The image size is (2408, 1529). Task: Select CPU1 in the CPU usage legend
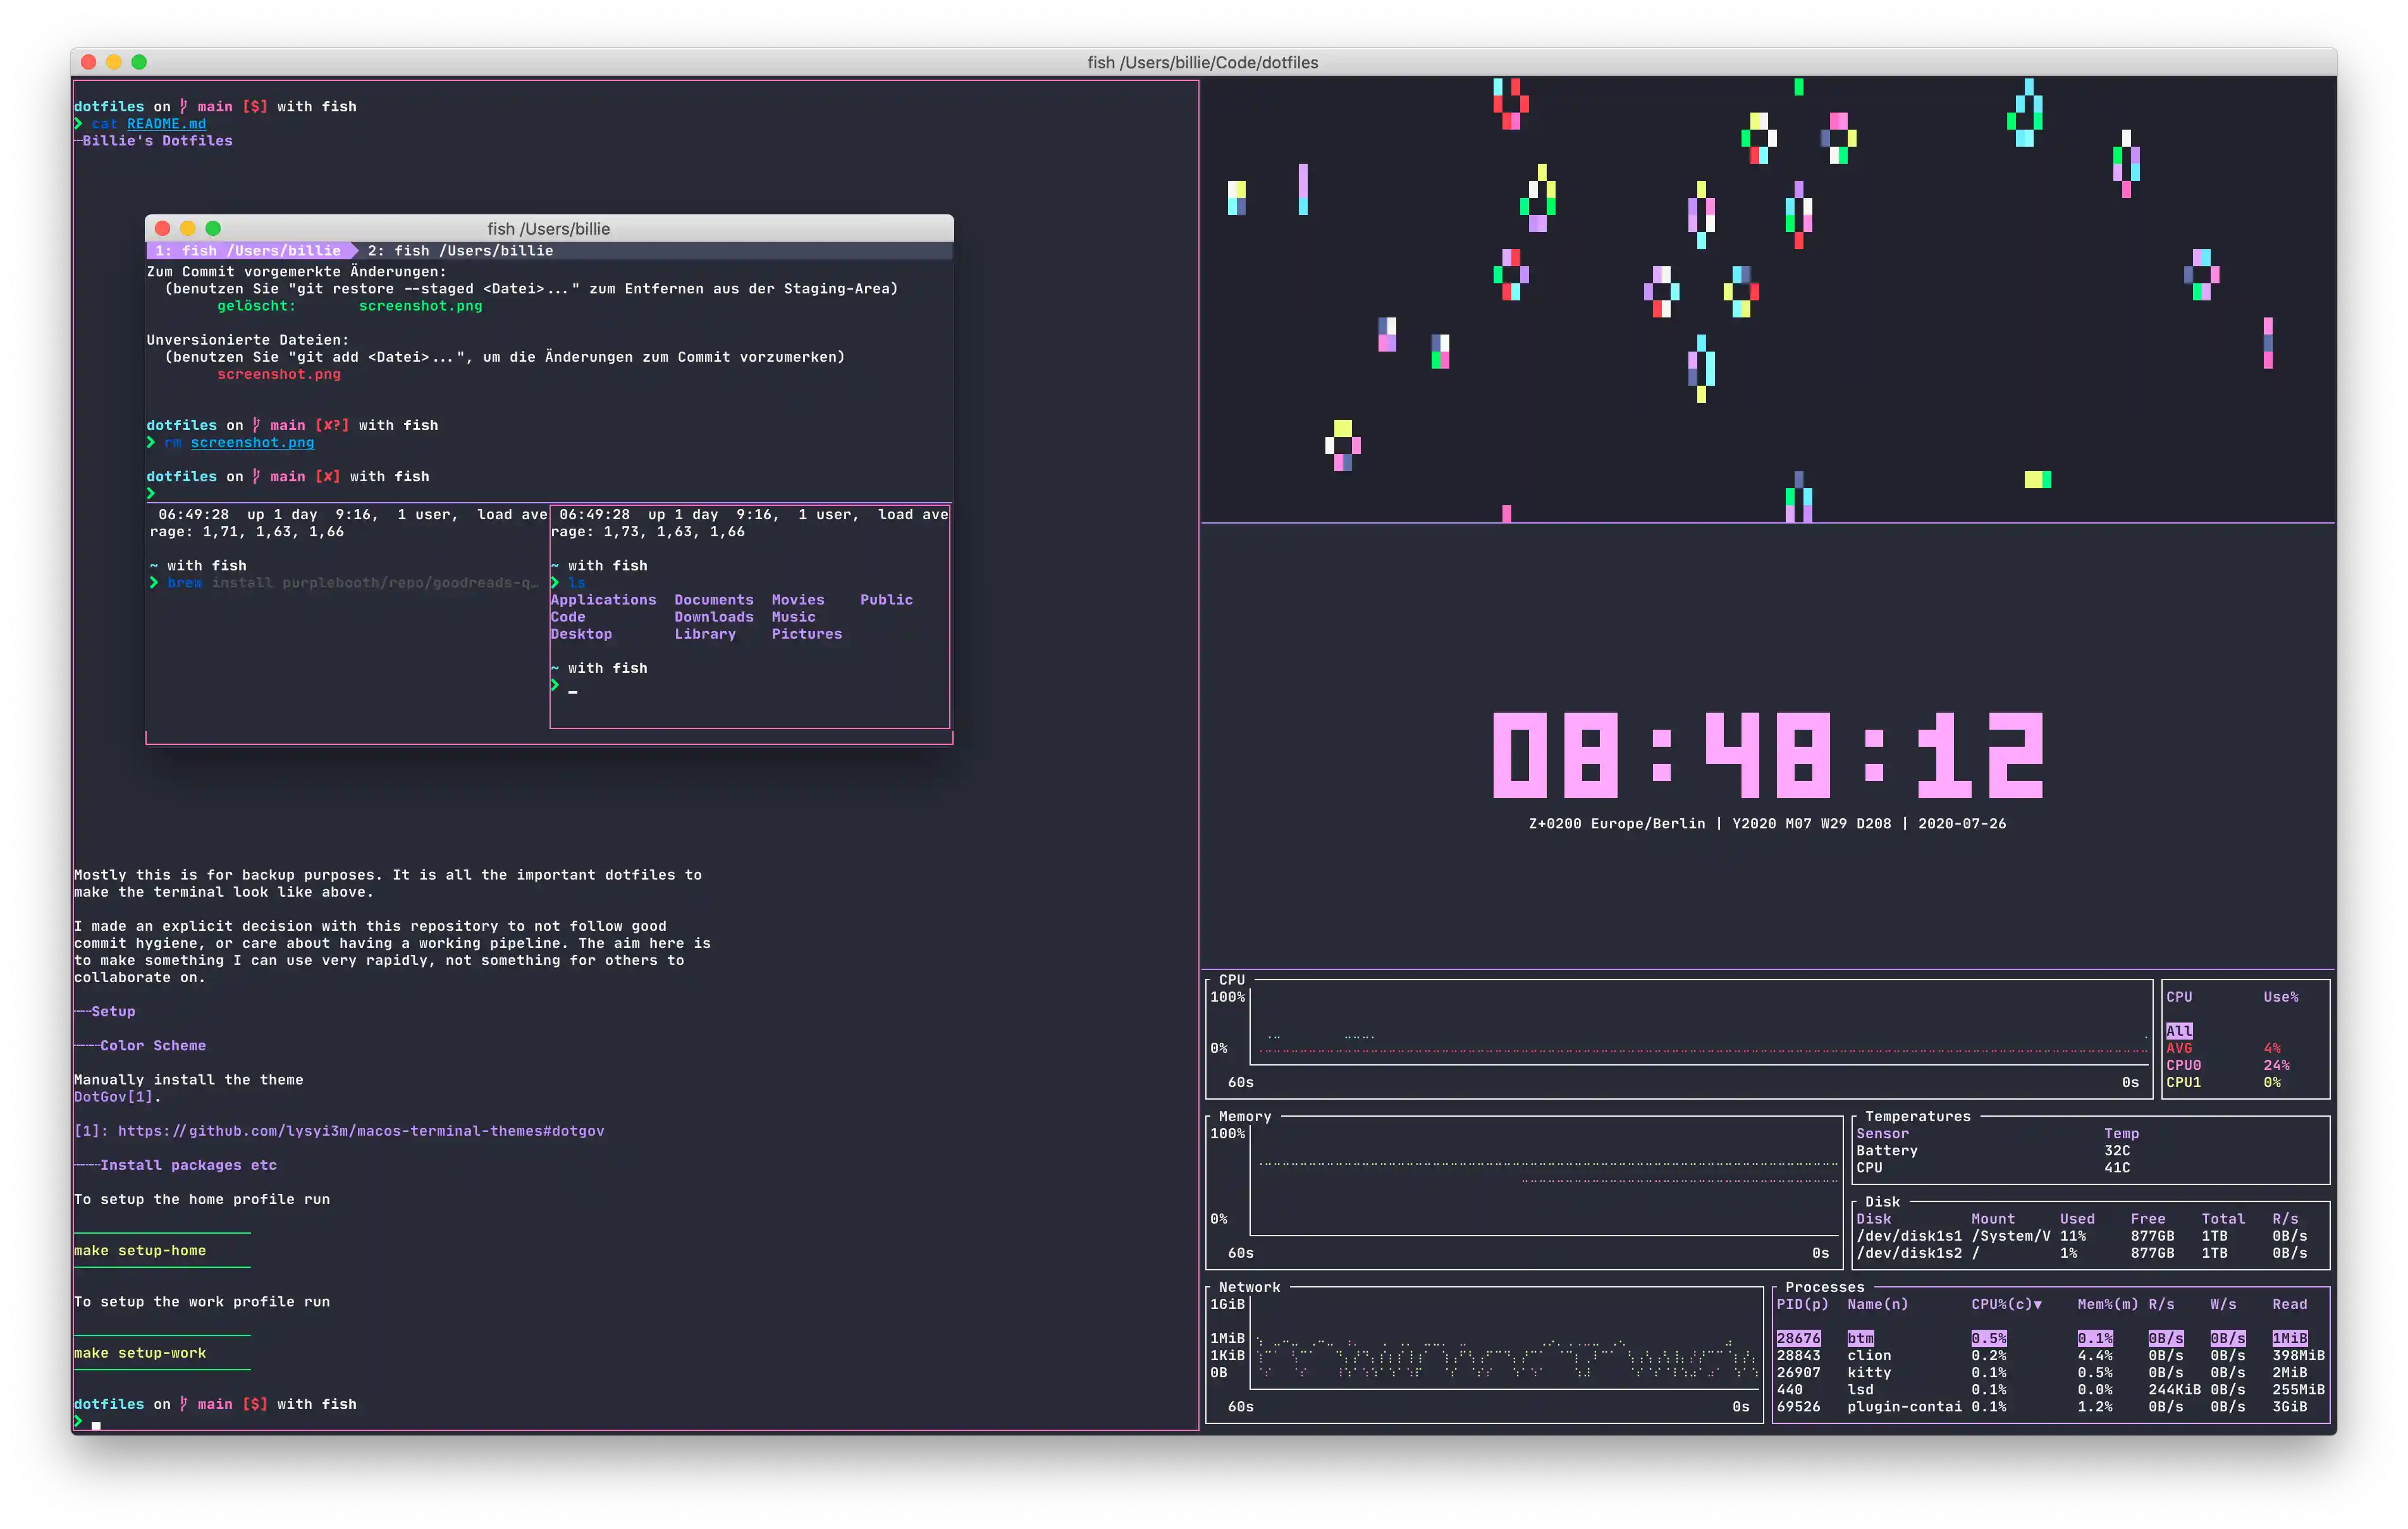tap(2183, 1081)
